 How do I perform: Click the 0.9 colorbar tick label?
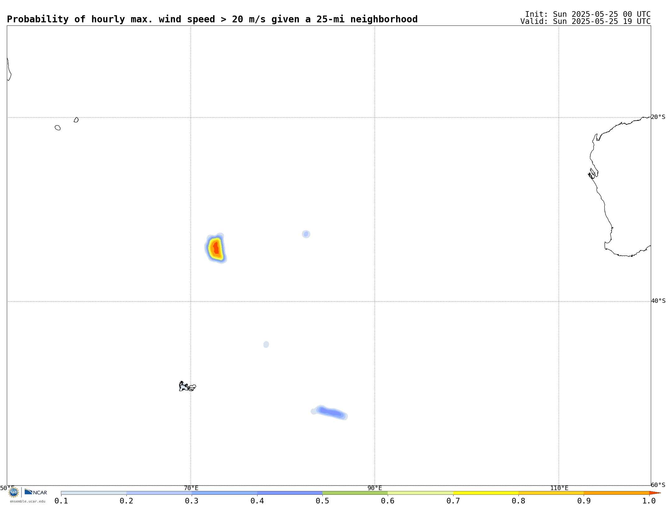tap(584, 501)
